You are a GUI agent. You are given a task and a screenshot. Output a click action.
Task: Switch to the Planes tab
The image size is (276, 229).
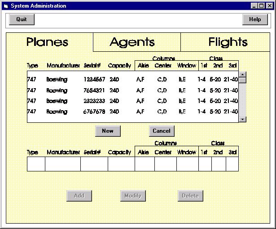pos(48,42)
